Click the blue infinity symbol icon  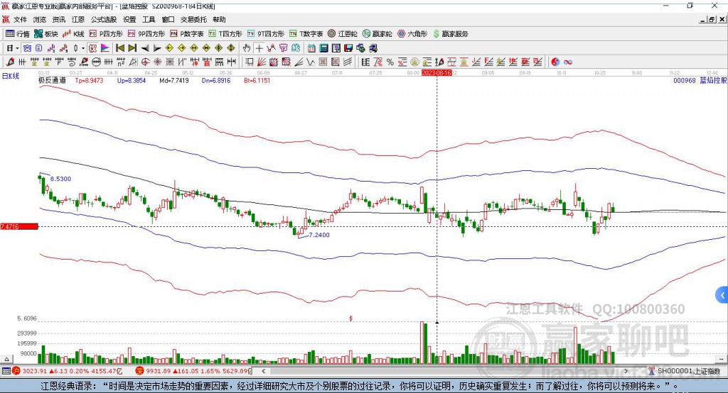point(568,62)
